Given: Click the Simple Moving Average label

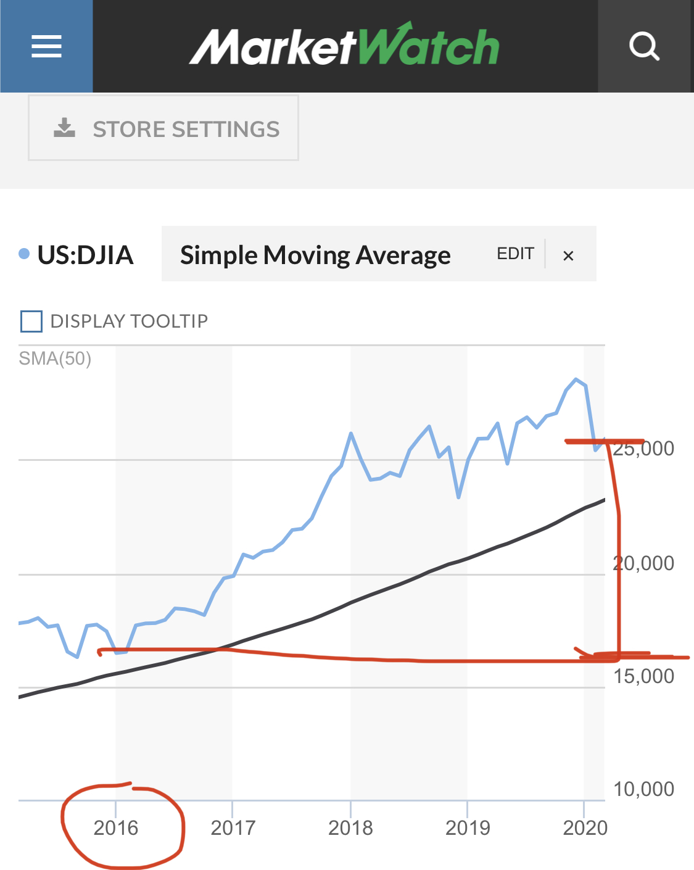Looking at the screenshot, I should tap(315, 255).
